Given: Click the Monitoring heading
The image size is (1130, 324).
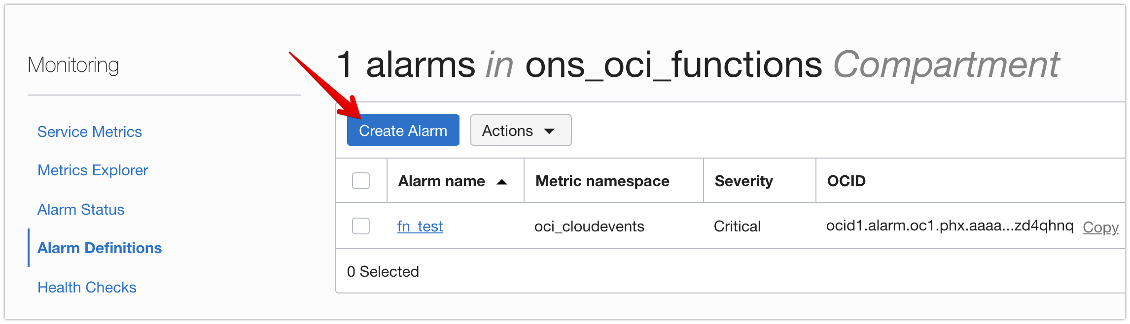Looking at the screenshot, I should pos(74,65).
